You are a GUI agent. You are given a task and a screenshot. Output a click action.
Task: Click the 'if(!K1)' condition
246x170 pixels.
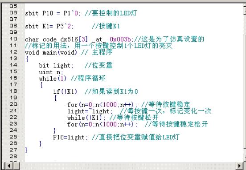[x=65, y=91]
